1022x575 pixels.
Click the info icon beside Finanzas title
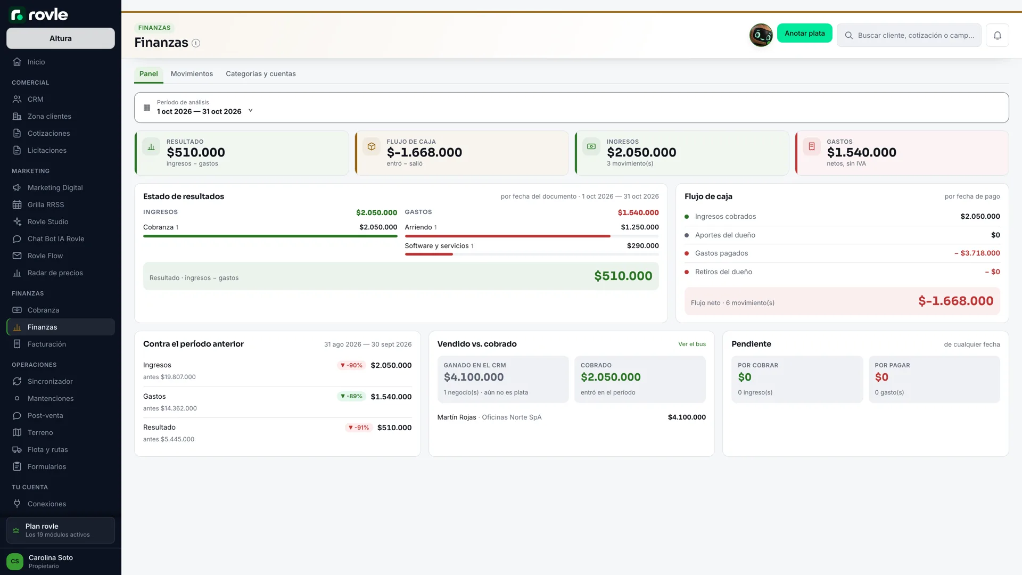pos(196,43)
